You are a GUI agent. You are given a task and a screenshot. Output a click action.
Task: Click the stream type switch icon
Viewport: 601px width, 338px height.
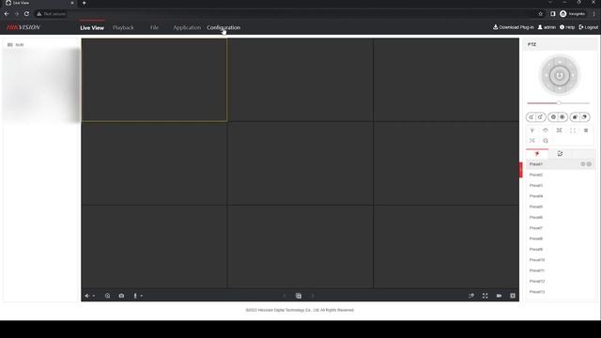click(x=471, y=296)
